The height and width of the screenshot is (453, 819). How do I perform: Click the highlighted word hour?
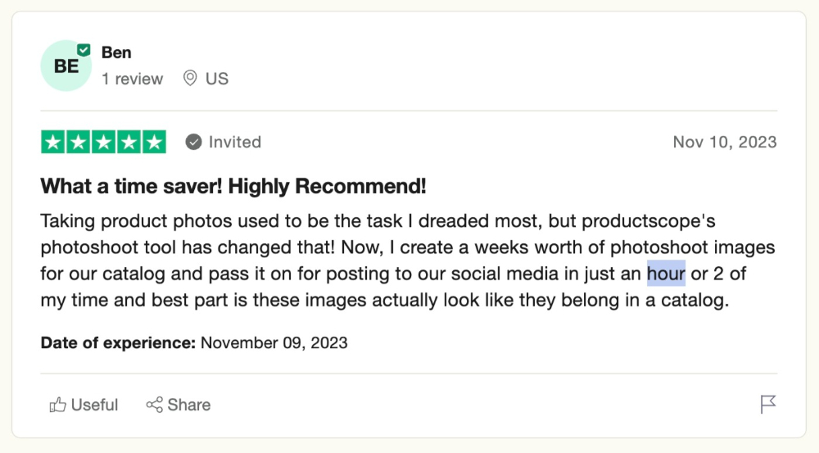click(x=666, y=274)
